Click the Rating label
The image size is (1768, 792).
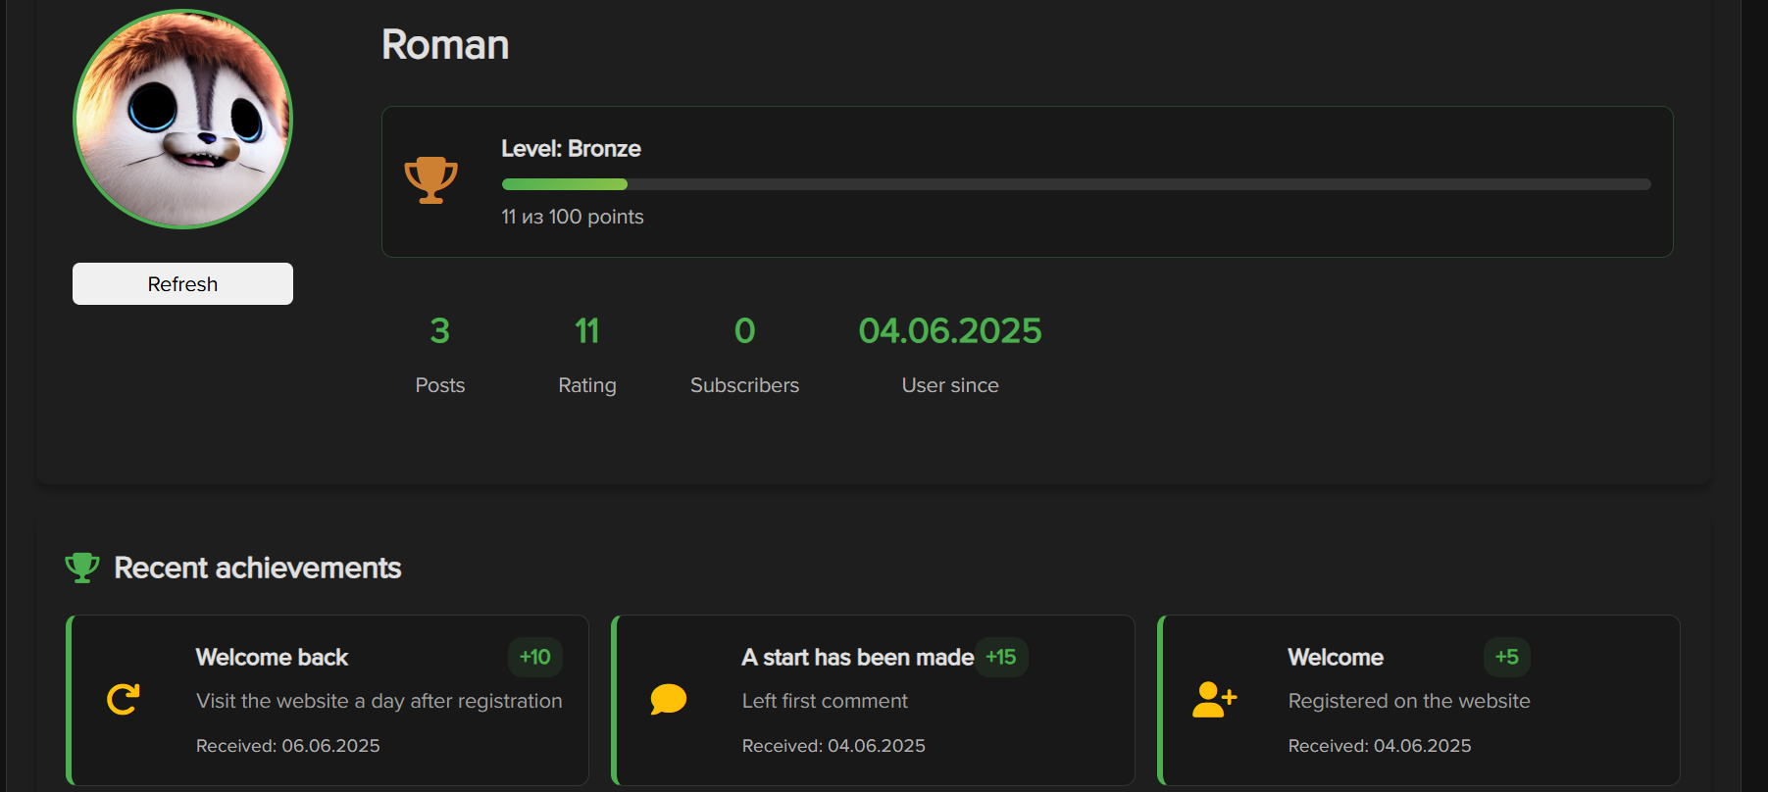[x=587, y=385]
